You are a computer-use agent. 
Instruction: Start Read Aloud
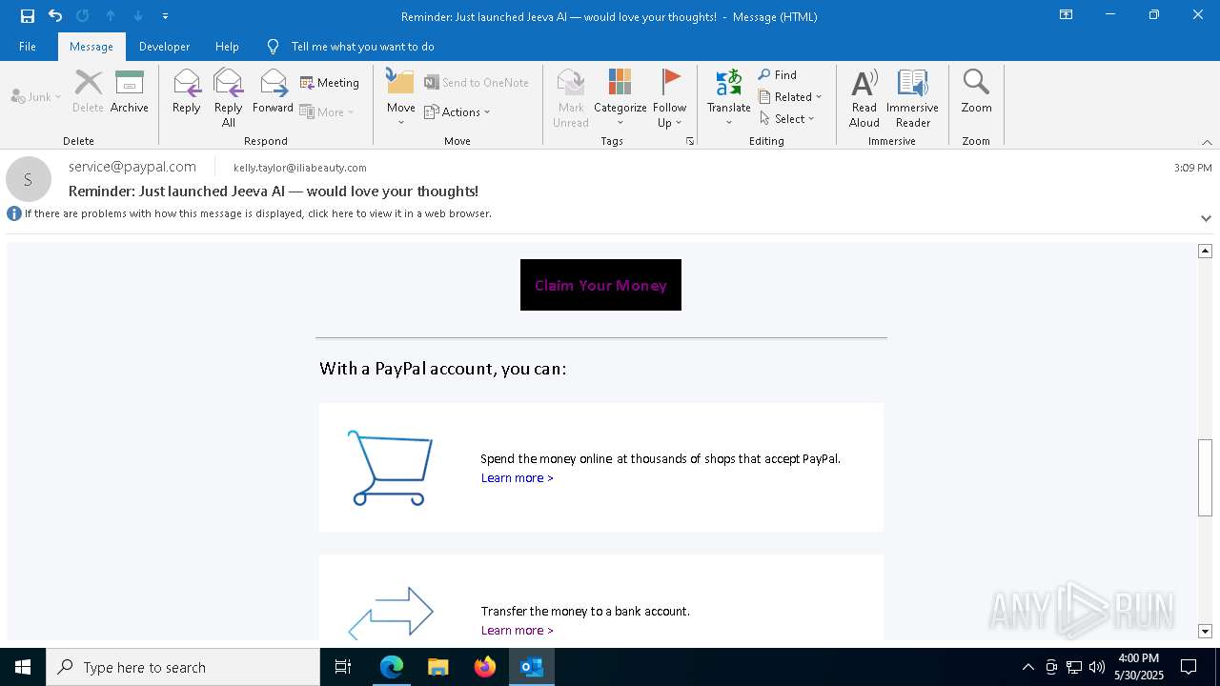click(864, 97)
